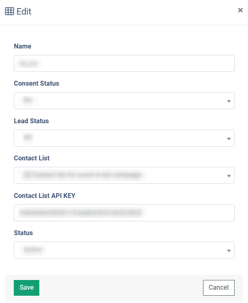Click the Contact List label
The width and height of the screenshot is (248, 303).
[x=32, y=158]
